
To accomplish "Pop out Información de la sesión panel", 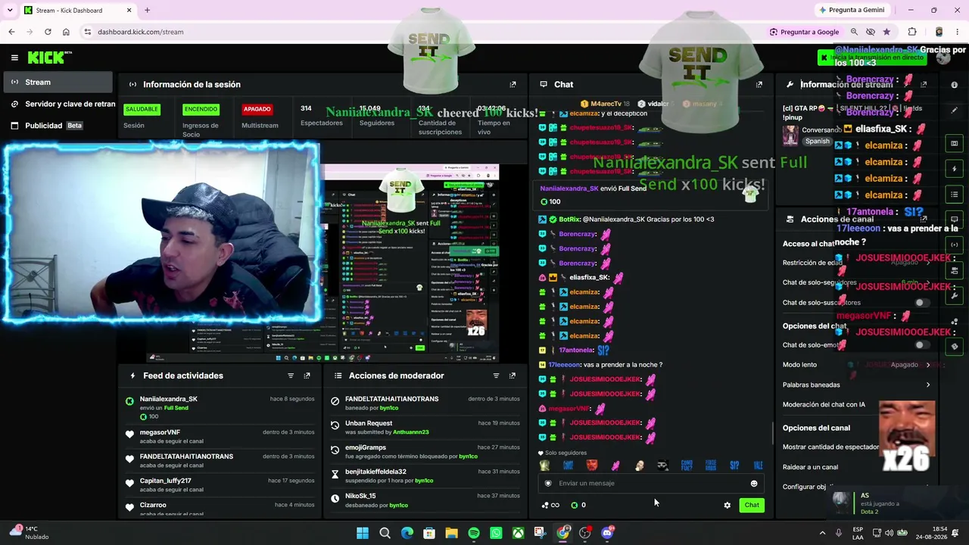I will pos(513,84).
